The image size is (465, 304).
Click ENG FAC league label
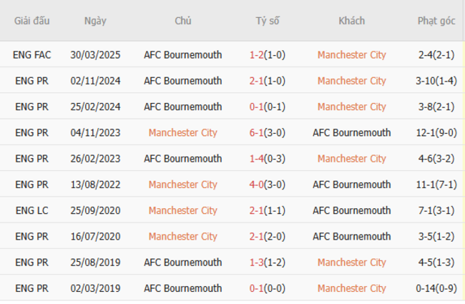(x=32, y=55)
